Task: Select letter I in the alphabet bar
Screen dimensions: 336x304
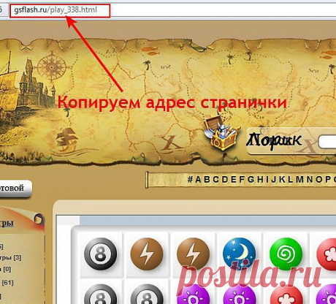Action: coord(267,180)
